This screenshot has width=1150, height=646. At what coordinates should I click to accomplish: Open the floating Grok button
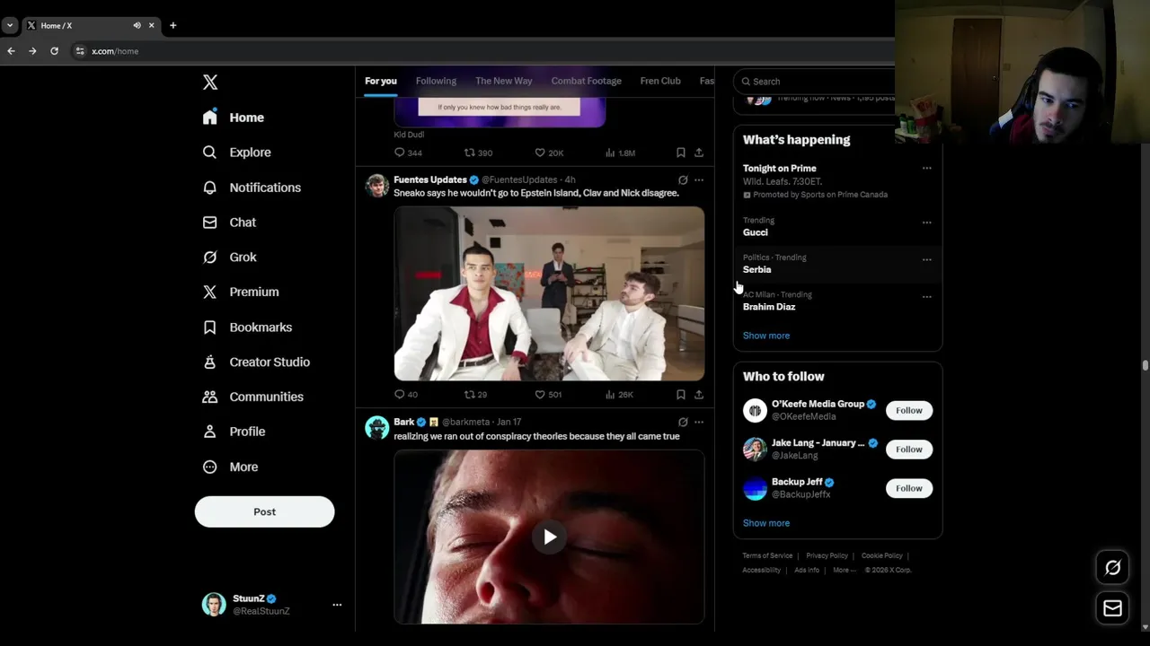pos(1112,567)
